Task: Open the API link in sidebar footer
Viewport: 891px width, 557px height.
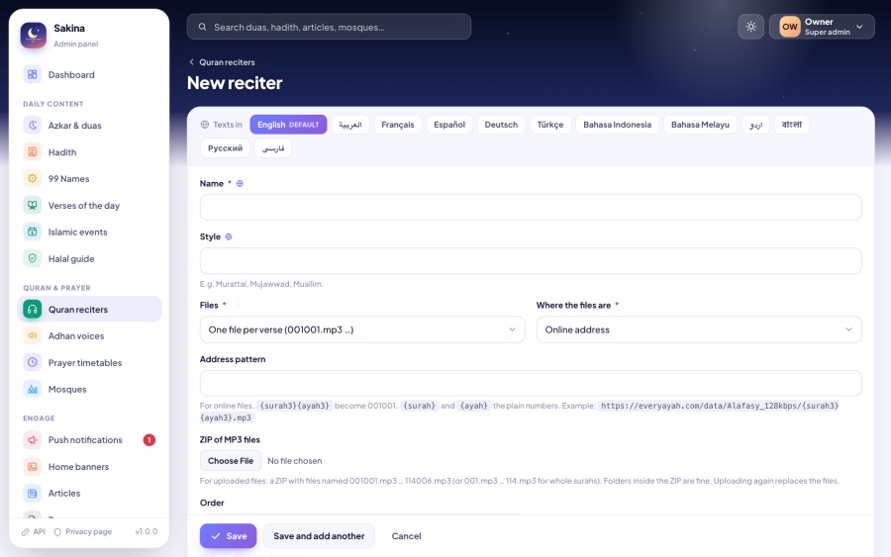Action: pos(34,531)
